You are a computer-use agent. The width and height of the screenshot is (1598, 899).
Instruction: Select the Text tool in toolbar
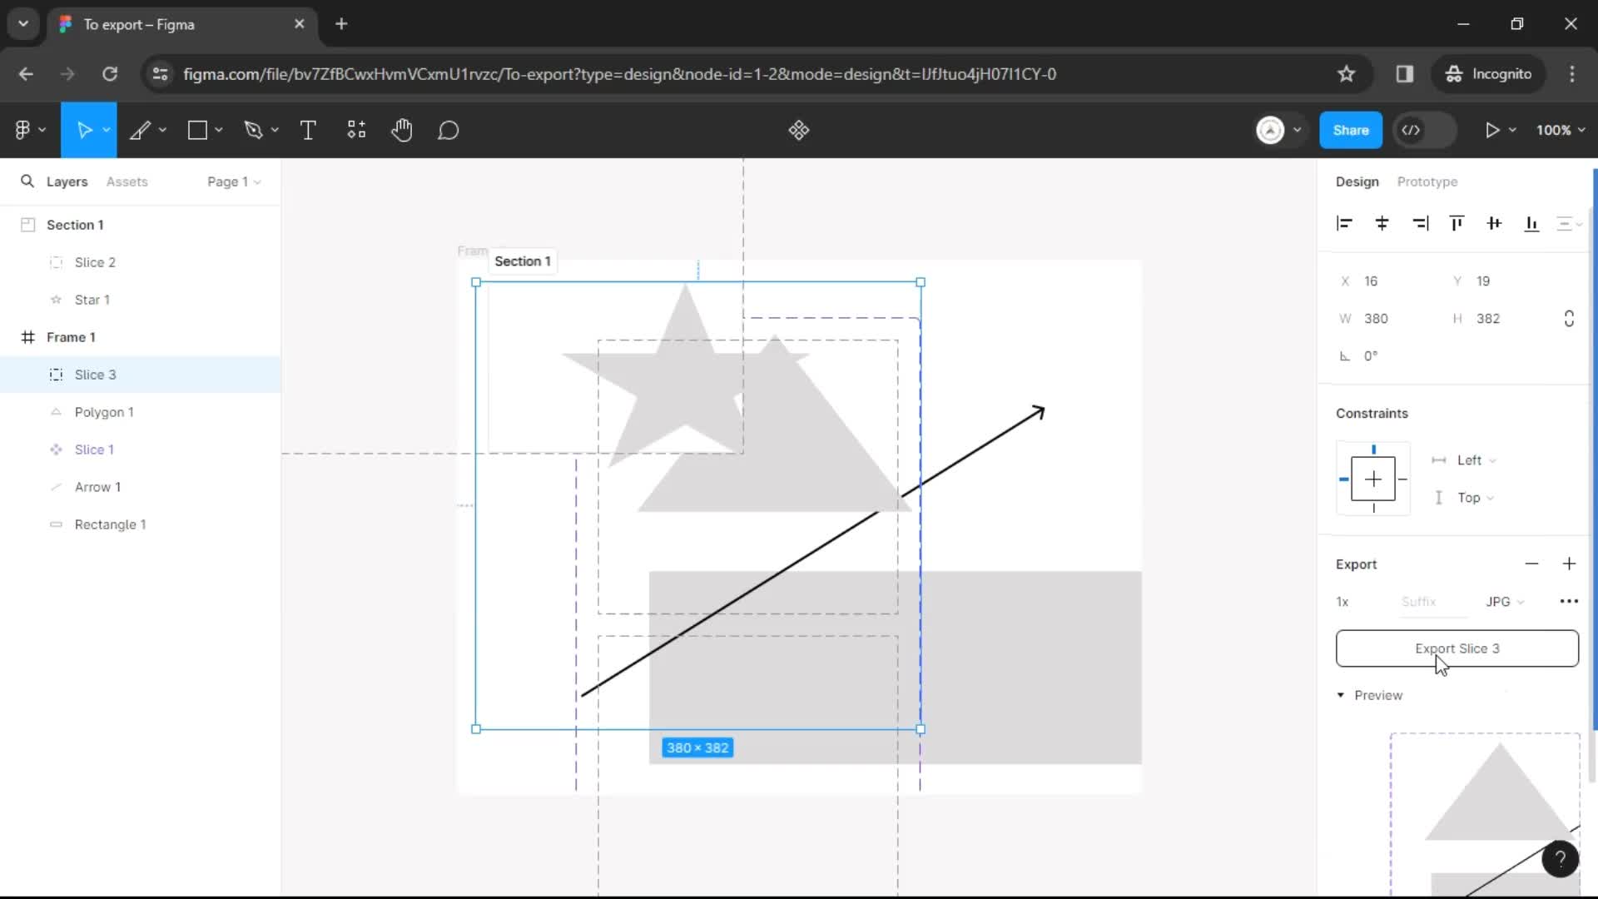[x=309, y=131]
